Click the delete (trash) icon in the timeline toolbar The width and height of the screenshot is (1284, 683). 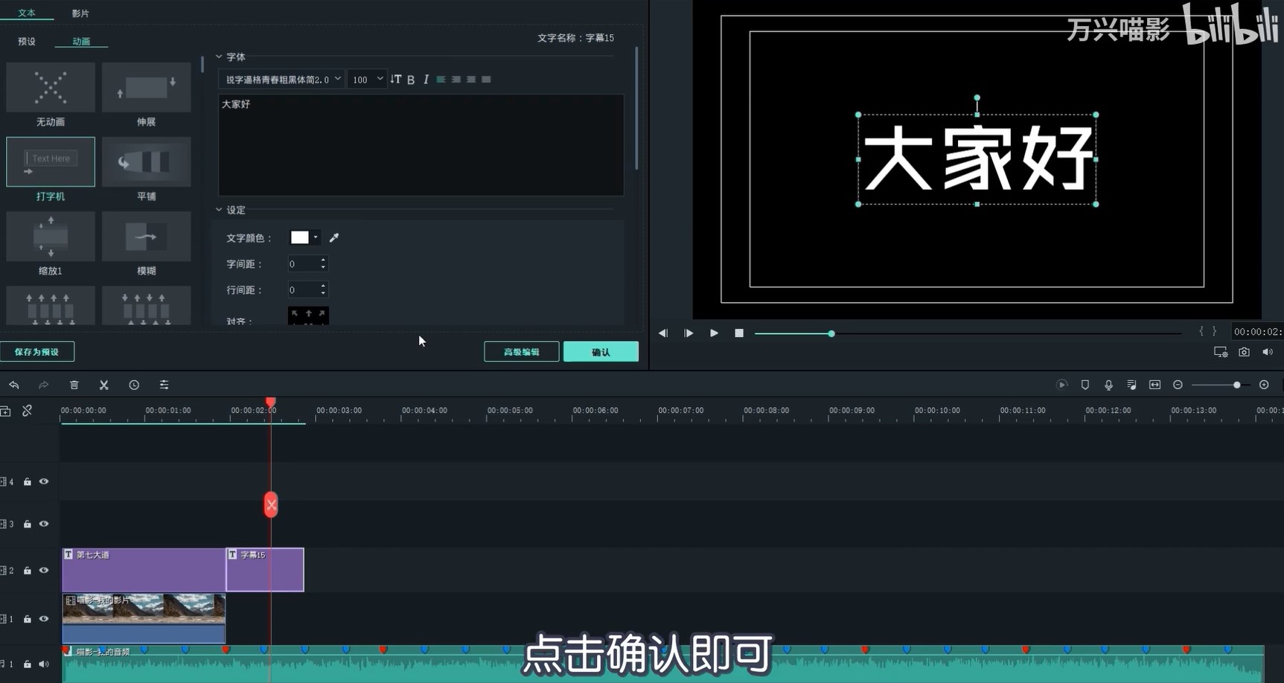pyautogui.click(x=74, y=385)
